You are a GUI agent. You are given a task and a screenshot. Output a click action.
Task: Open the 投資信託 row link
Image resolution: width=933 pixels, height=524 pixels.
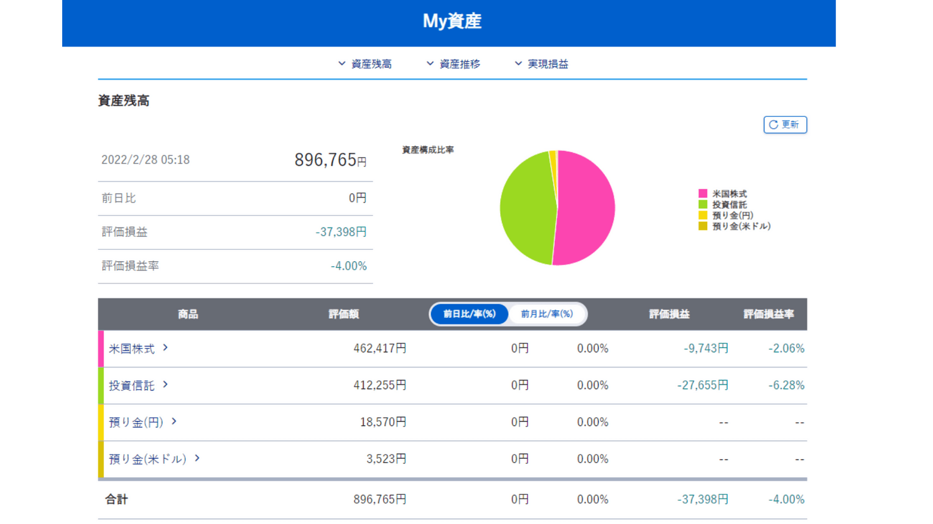point(132,385)
